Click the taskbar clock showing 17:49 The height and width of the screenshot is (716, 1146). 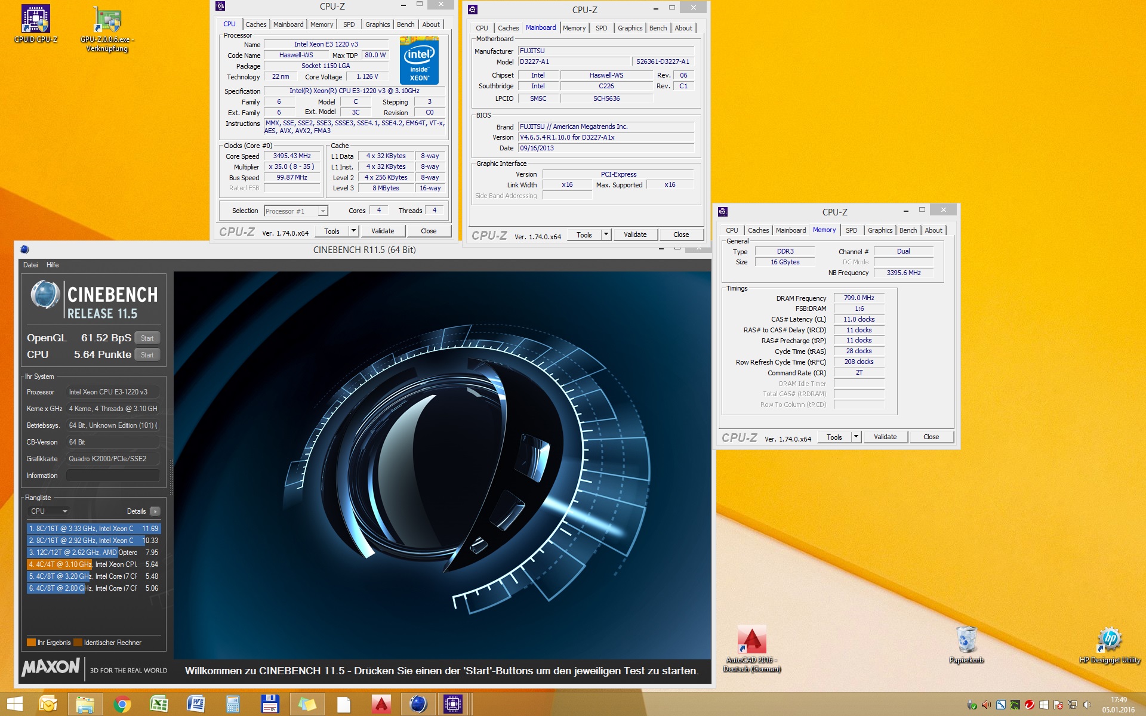(x=1119, y=705)
